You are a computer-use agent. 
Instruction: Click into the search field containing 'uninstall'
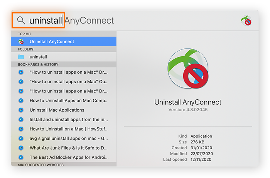pos(39,20)
